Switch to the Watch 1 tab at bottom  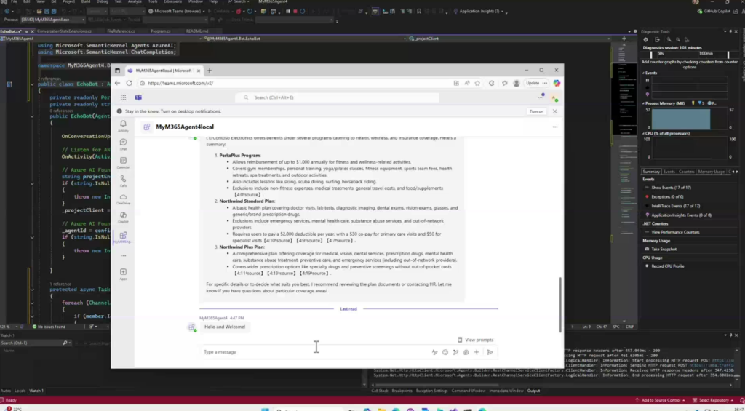click(36, 391)
